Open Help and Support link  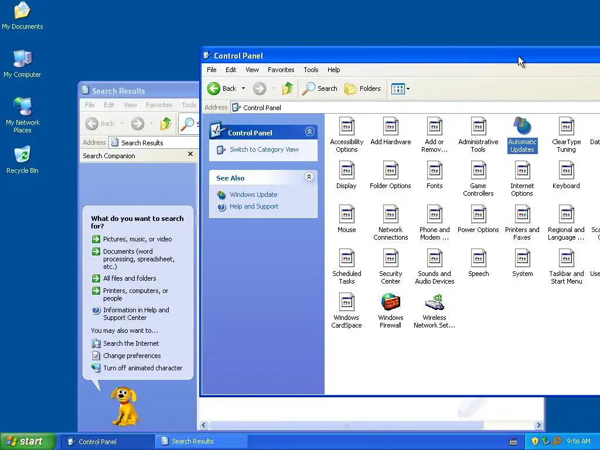click(x=254, y=206)
